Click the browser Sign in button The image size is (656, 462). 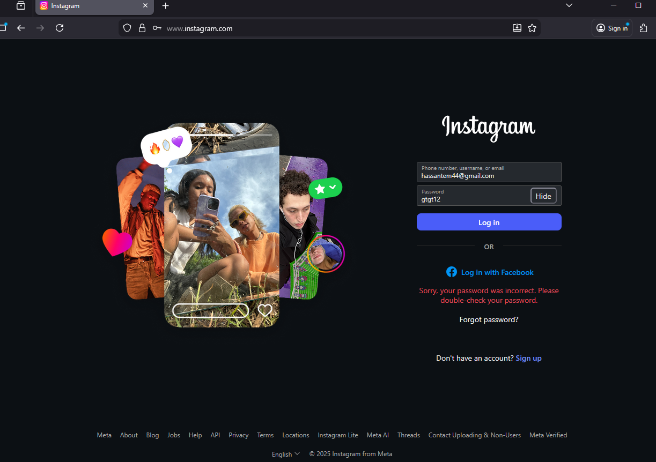tap(612, 28)
